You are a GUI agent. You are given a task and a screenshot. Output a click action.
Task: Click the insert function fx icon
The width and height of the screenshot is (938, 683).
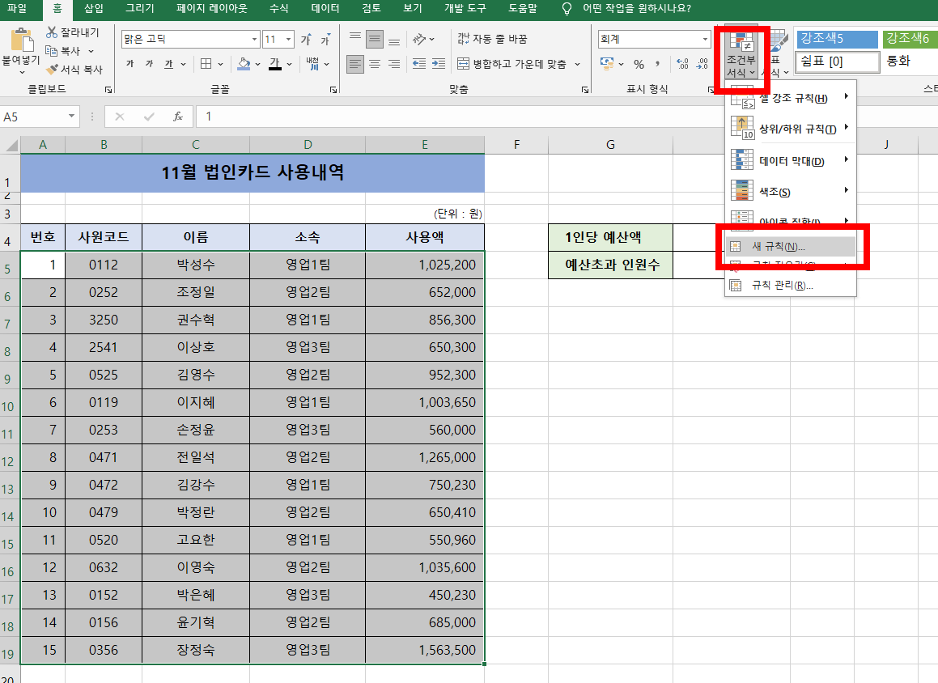(x=178, y=117)
